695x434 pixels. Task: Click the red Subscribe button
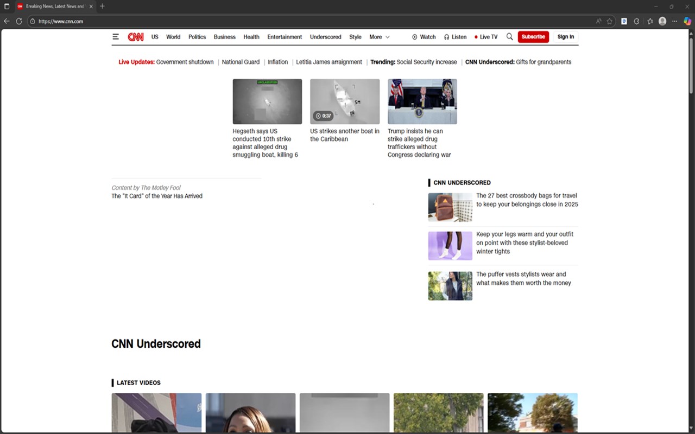533,37
